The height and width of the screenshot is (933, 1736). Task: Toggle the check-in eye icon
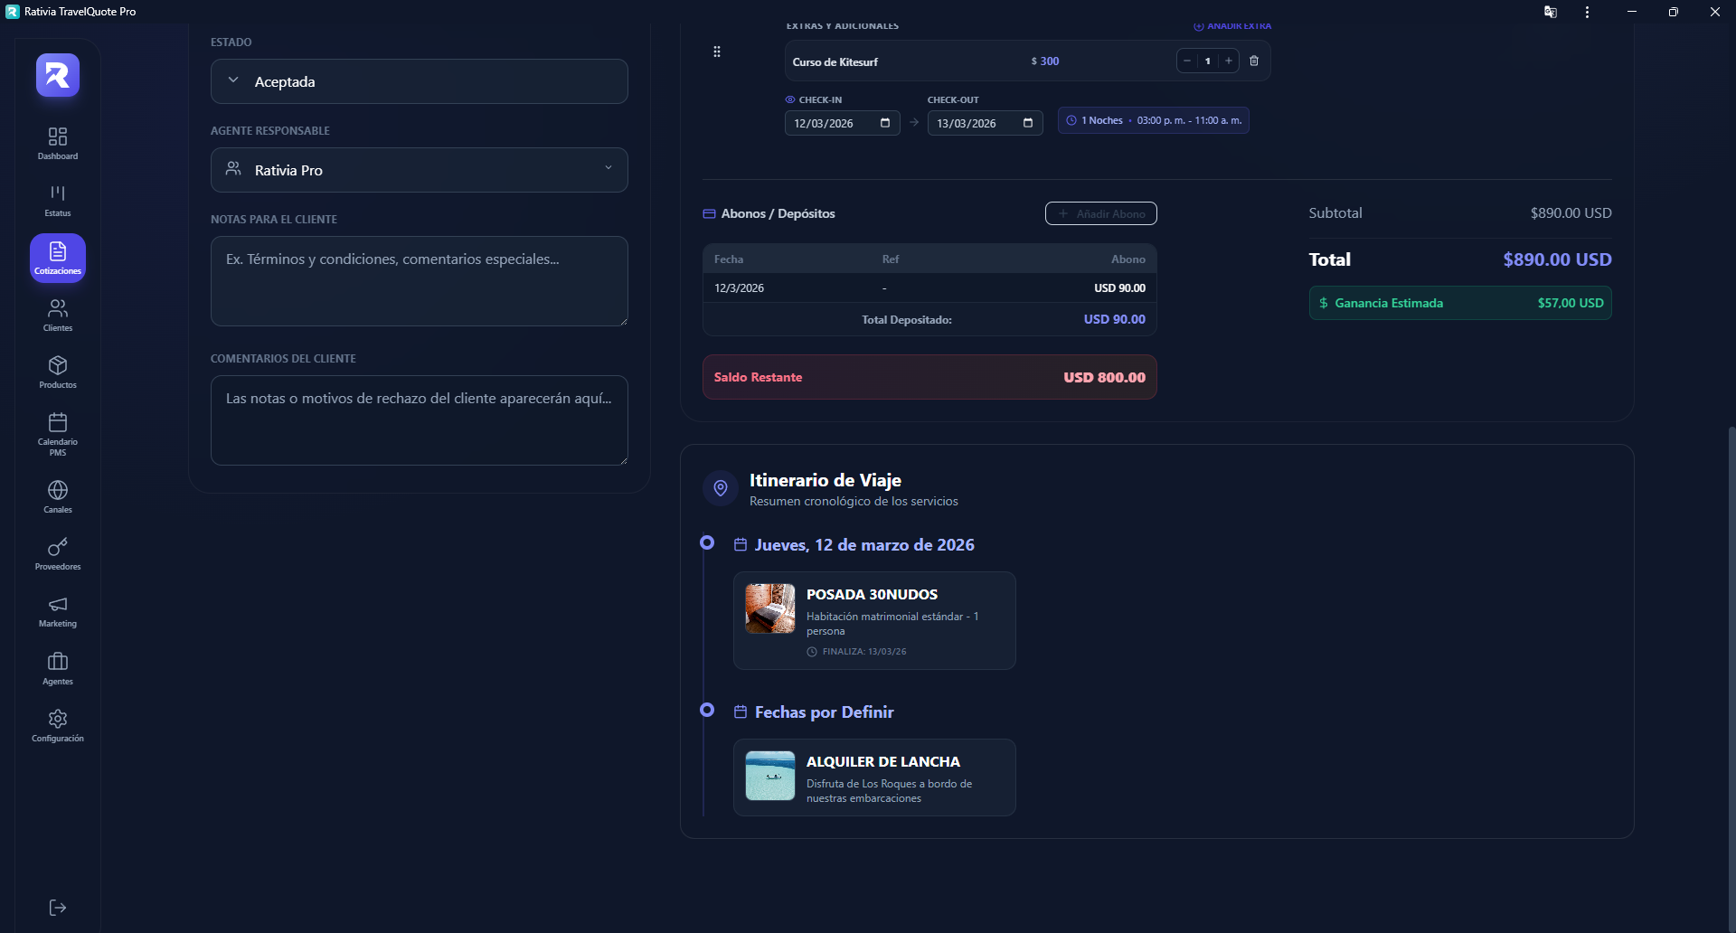[790, 100]
